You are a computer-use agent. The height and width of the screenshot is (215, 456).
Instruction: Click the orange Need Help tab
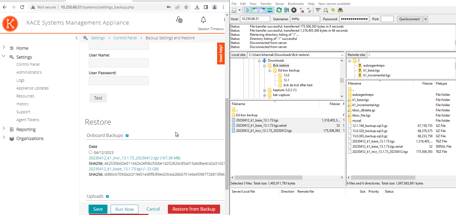click(221, 53)
